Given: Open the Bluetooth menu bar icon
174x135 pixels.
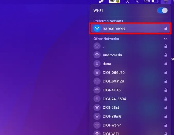Looking at the screenshot, I should click(137, 1).
